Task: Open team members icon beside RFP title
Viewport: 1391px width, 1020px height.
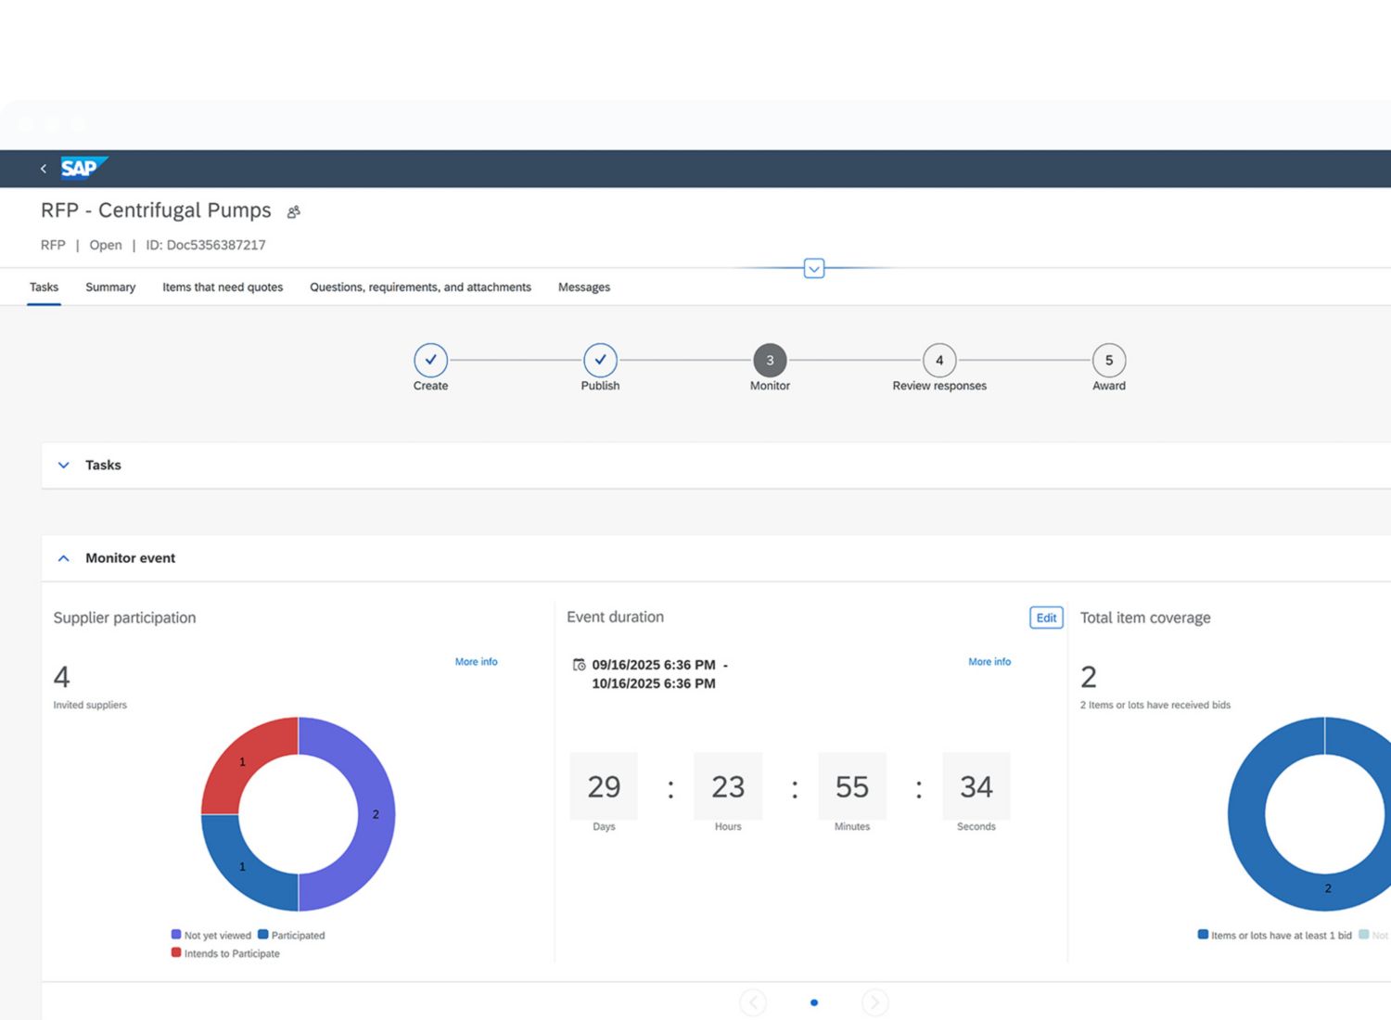Action: (294, 212)
